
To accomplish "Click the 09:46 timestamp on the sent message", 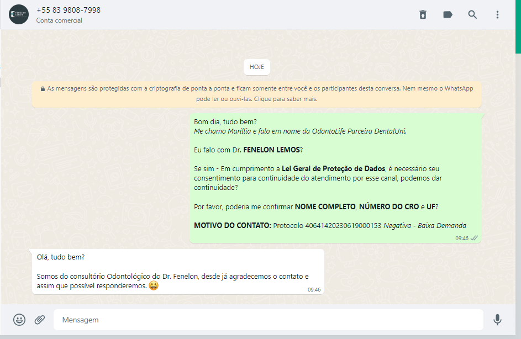I will coord(462,239).
